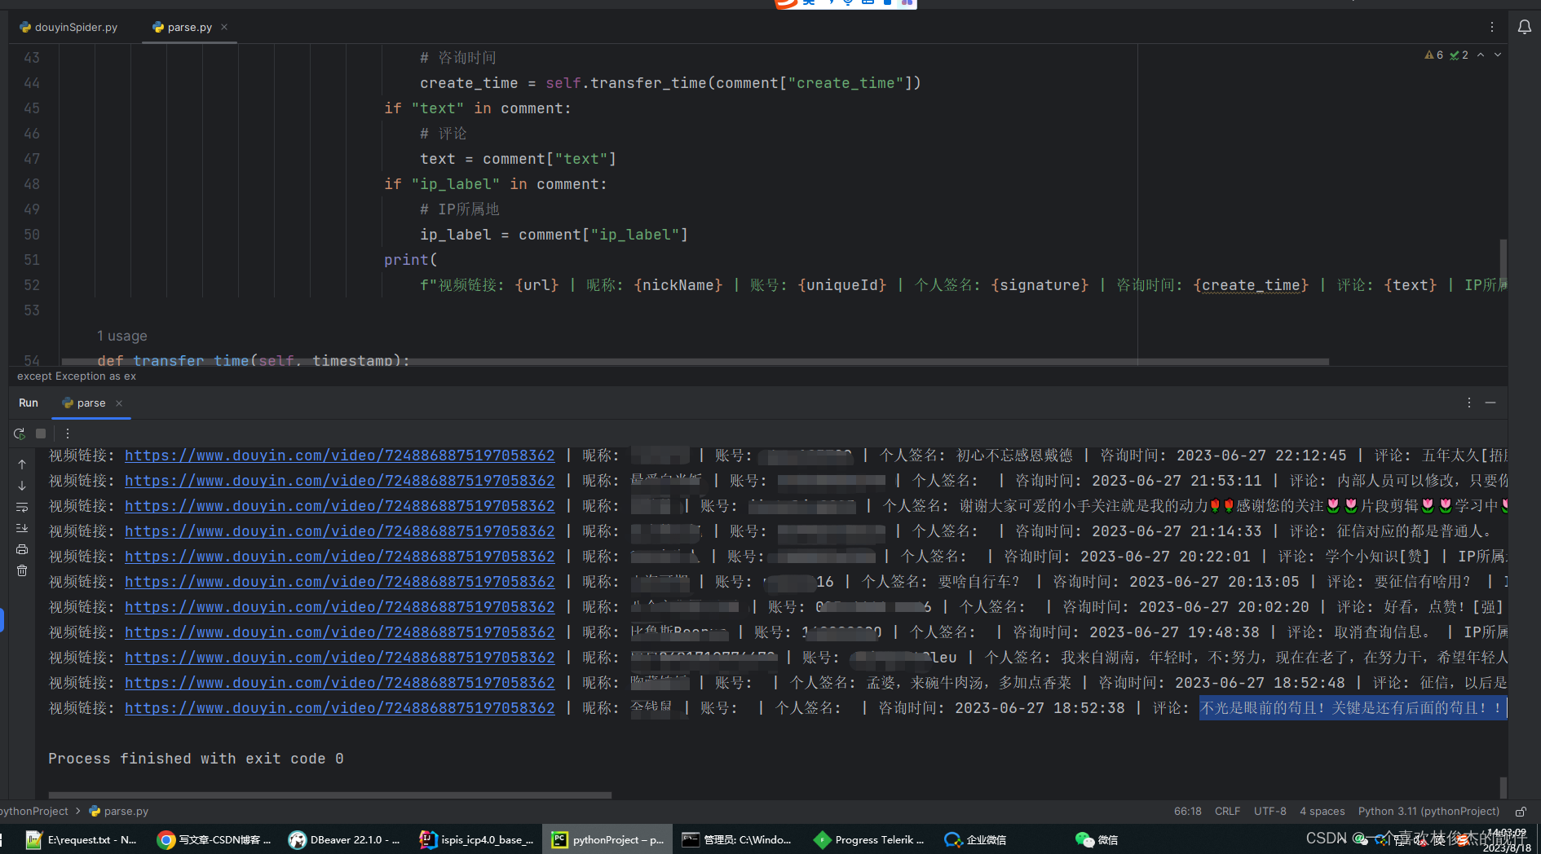Go to previous highlighted error arrow
This screenshot has height=854, width=1541.
(1481, 55)
